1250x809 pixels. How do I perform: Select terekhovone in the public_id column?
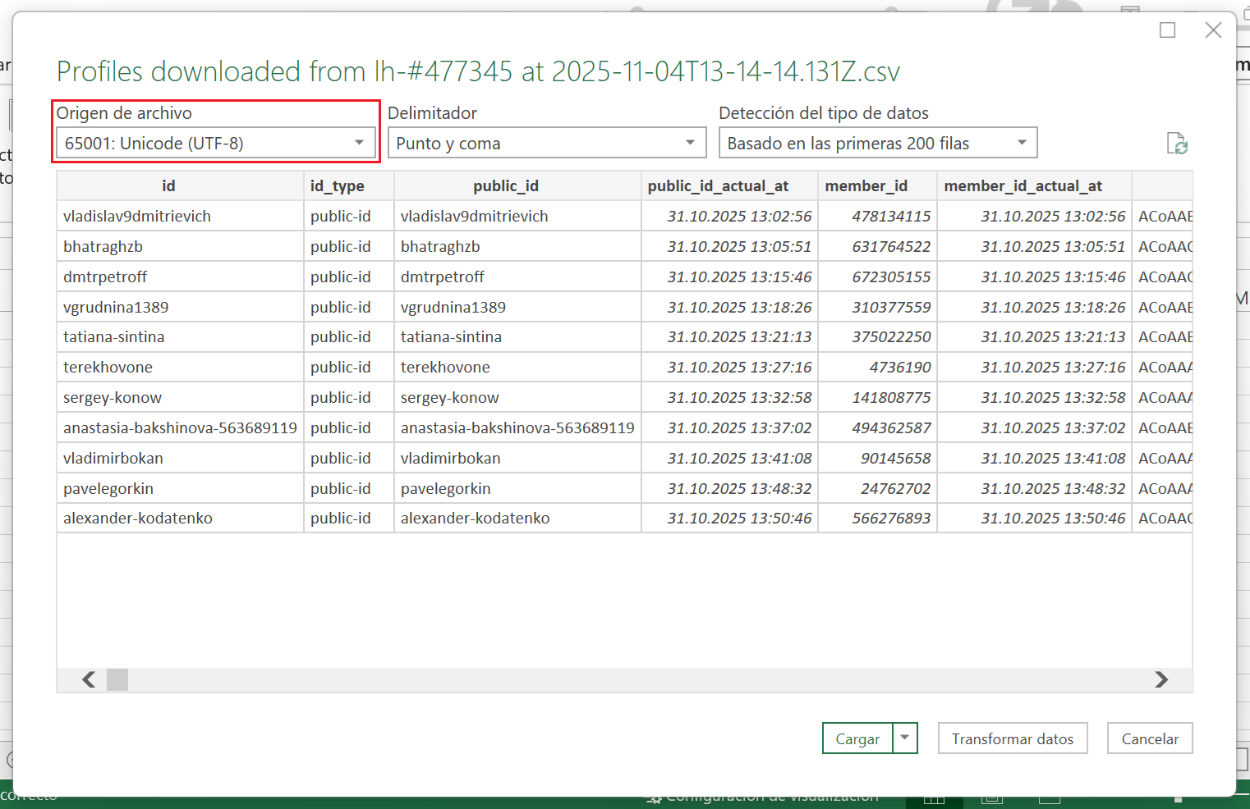click(445, 368)
